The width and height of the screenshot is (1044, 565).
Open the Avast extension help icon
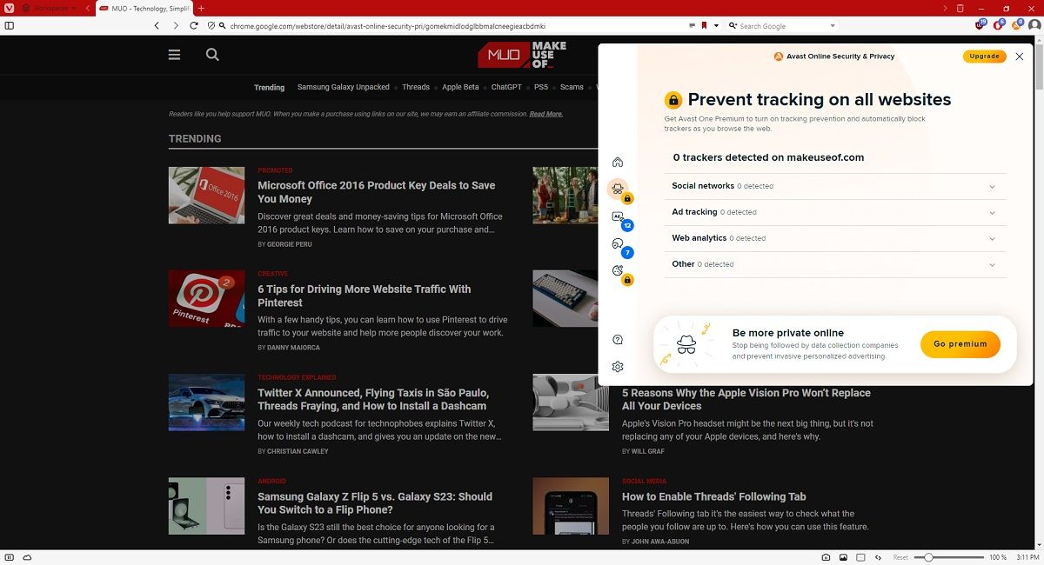[618, 339]
